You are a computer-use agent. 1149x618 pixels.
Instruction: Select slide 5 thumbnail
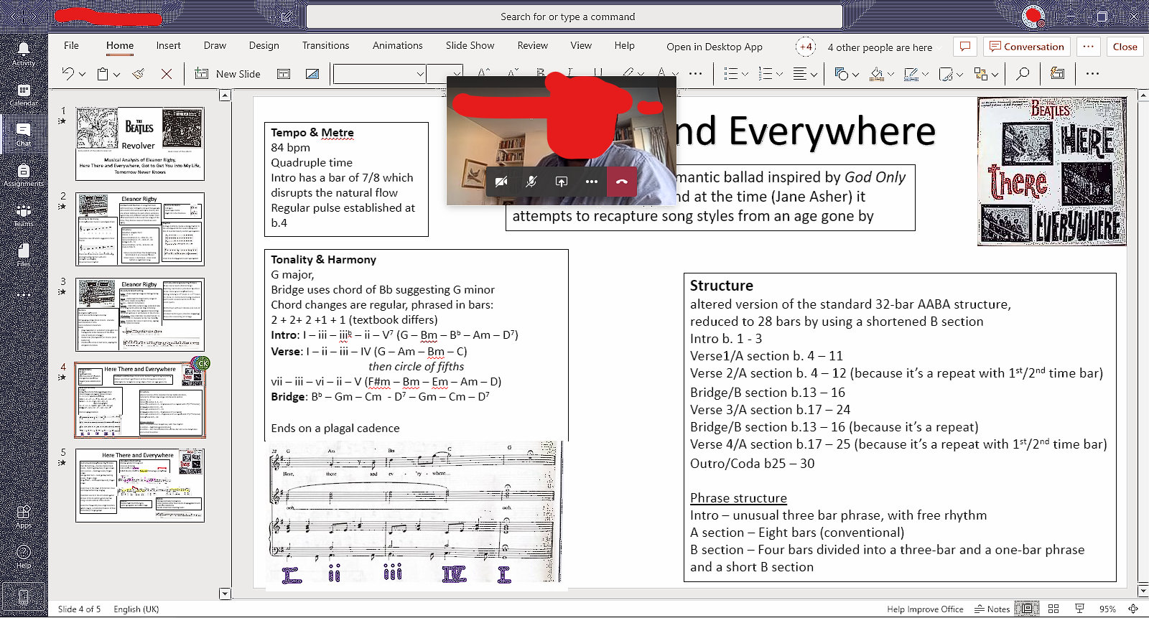[140, 486]
